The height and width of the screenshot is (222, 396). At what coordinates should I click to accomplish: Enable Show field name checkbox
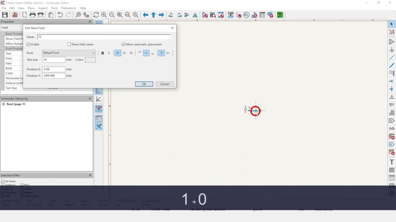point(69,44)
